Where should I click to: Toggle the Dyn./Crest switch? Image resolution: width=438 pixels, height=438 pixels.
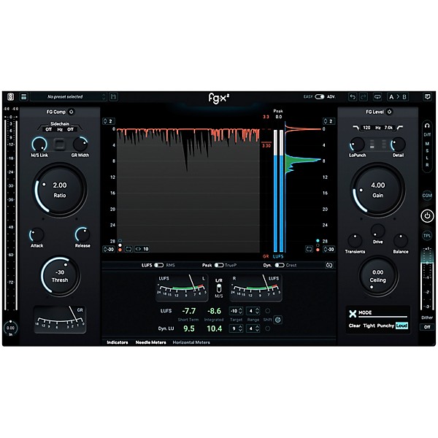280,265
